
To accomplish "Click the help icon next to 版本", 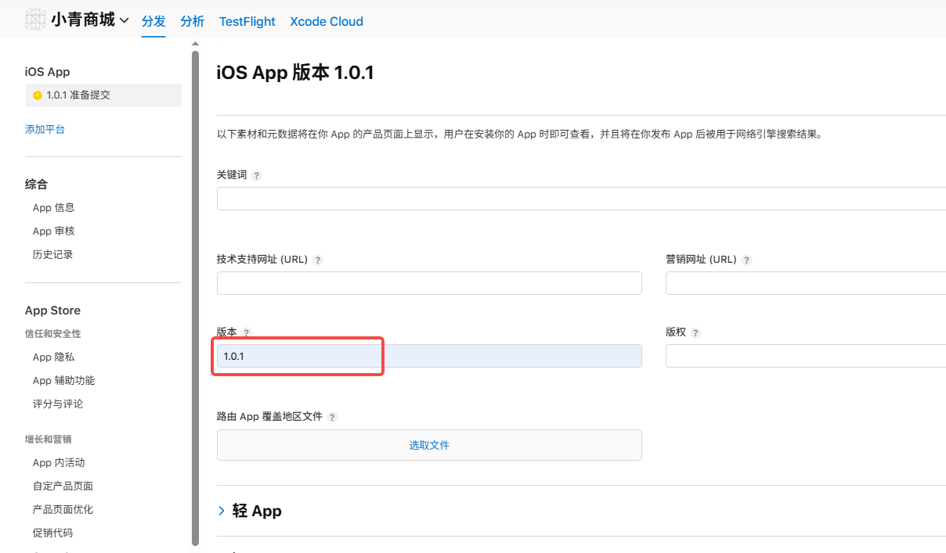I will click(246, 333).
